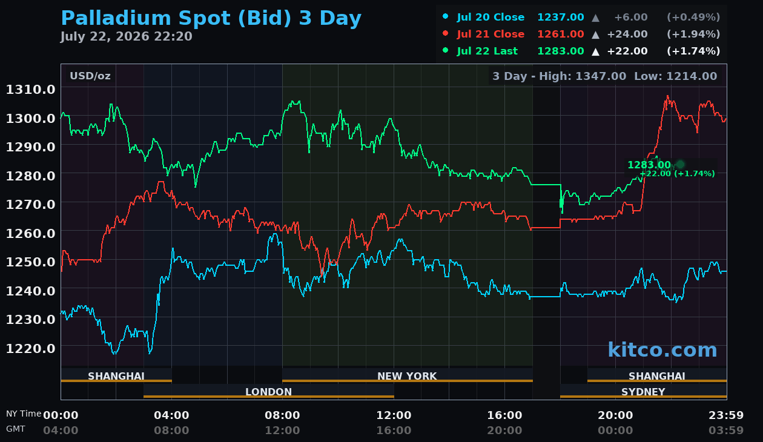Click the NY time label 16:00
Viewport: 763px width, 442px height.
(504, 415)
